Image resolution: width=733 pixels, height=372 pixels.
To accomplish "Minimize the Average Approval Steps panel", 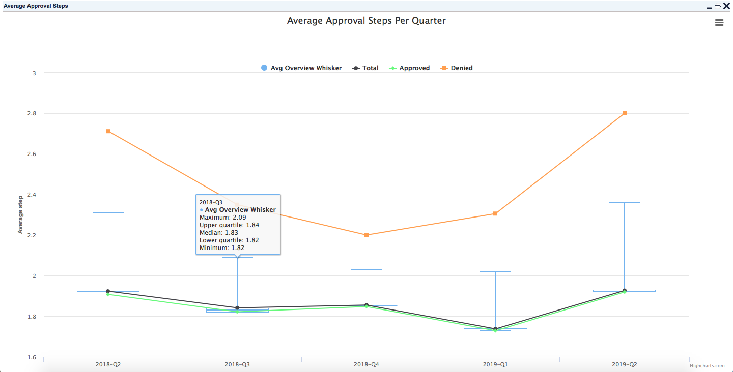I will click(x=709, y=7).
